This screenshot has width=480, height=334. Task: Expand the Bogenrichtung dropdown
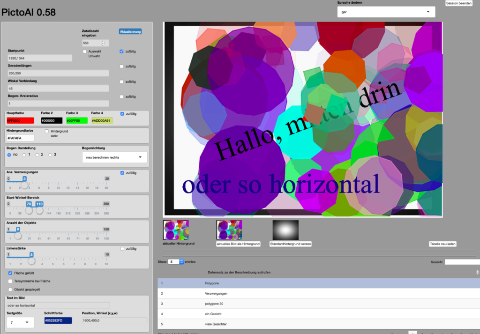coord(114,157)
